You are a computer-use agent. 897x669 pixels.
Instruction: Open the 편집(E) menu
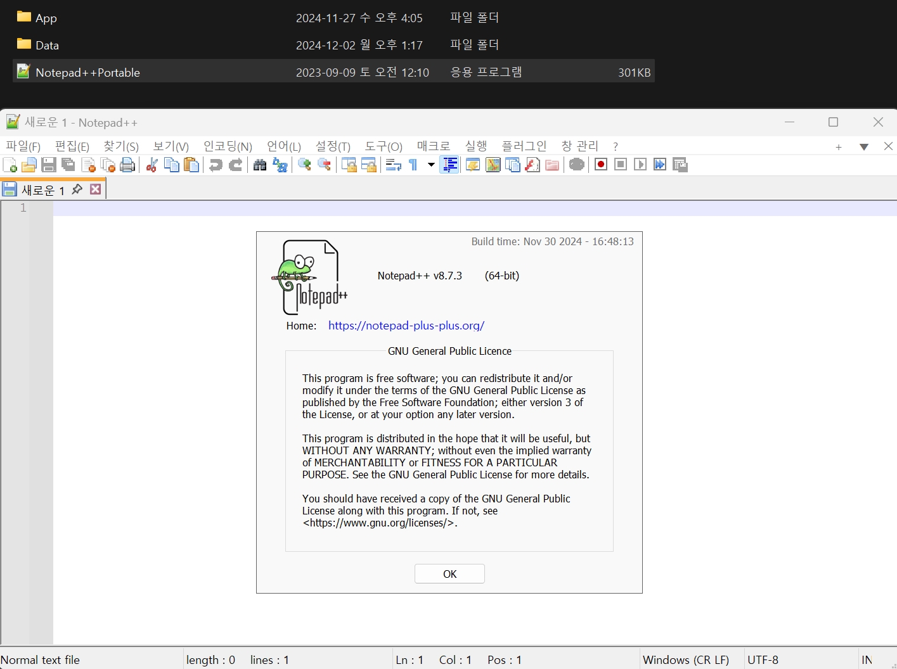tap(72, 146)
